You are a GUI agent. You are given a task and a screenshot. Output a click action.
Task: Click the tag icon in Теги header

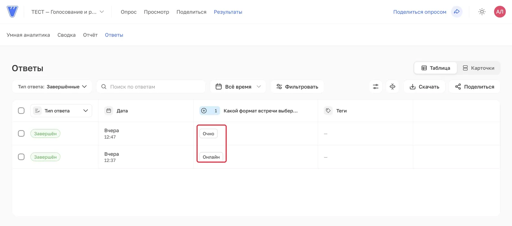coord(328,111)
